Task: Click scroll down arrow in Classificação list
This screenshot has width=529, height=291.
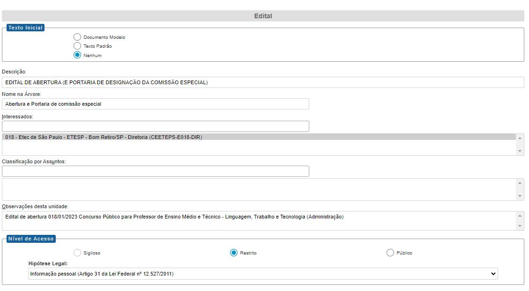Action: coord(520,196)
